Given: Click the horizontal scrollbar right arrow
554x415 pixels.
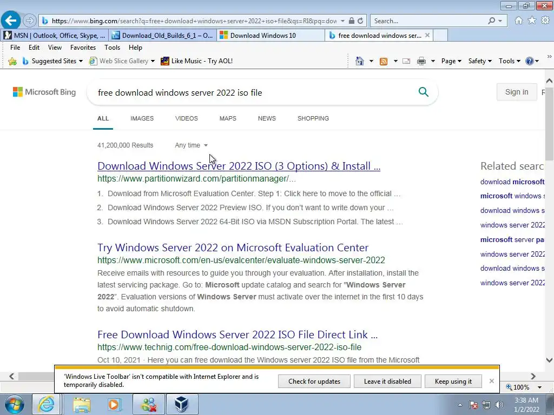Looking at the screenshot, I should pyautogui.click(x=533, y=376).
